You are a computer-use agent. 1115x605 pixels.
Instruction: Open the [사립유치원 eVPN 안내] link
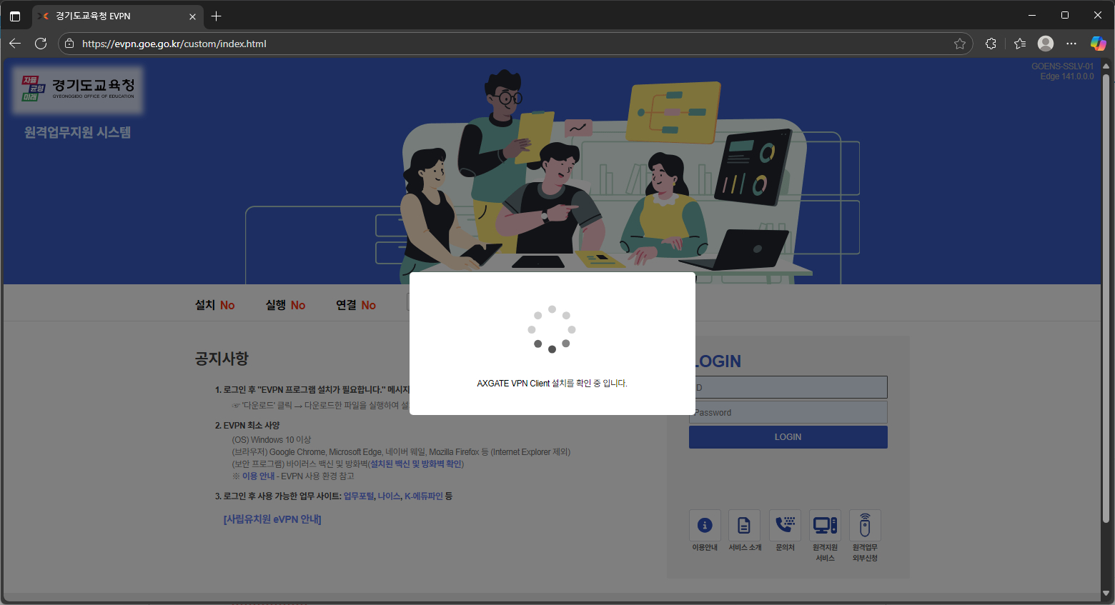(x=272, y=519)
